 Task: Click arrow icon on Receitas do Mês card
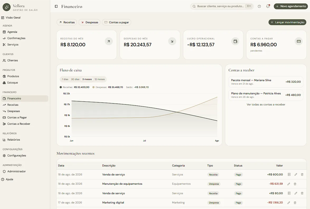tap(109, 41)
